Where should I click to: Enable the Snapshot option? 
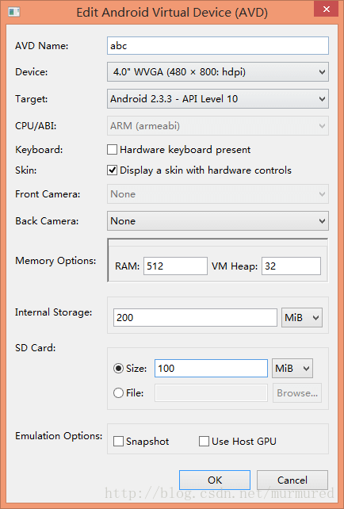click(118, 441)
